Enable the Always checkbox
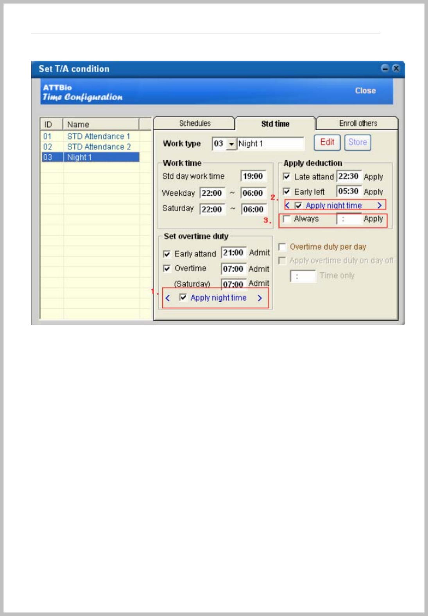The width and height of the screenshot is (428, 616). tap(287, 219)
